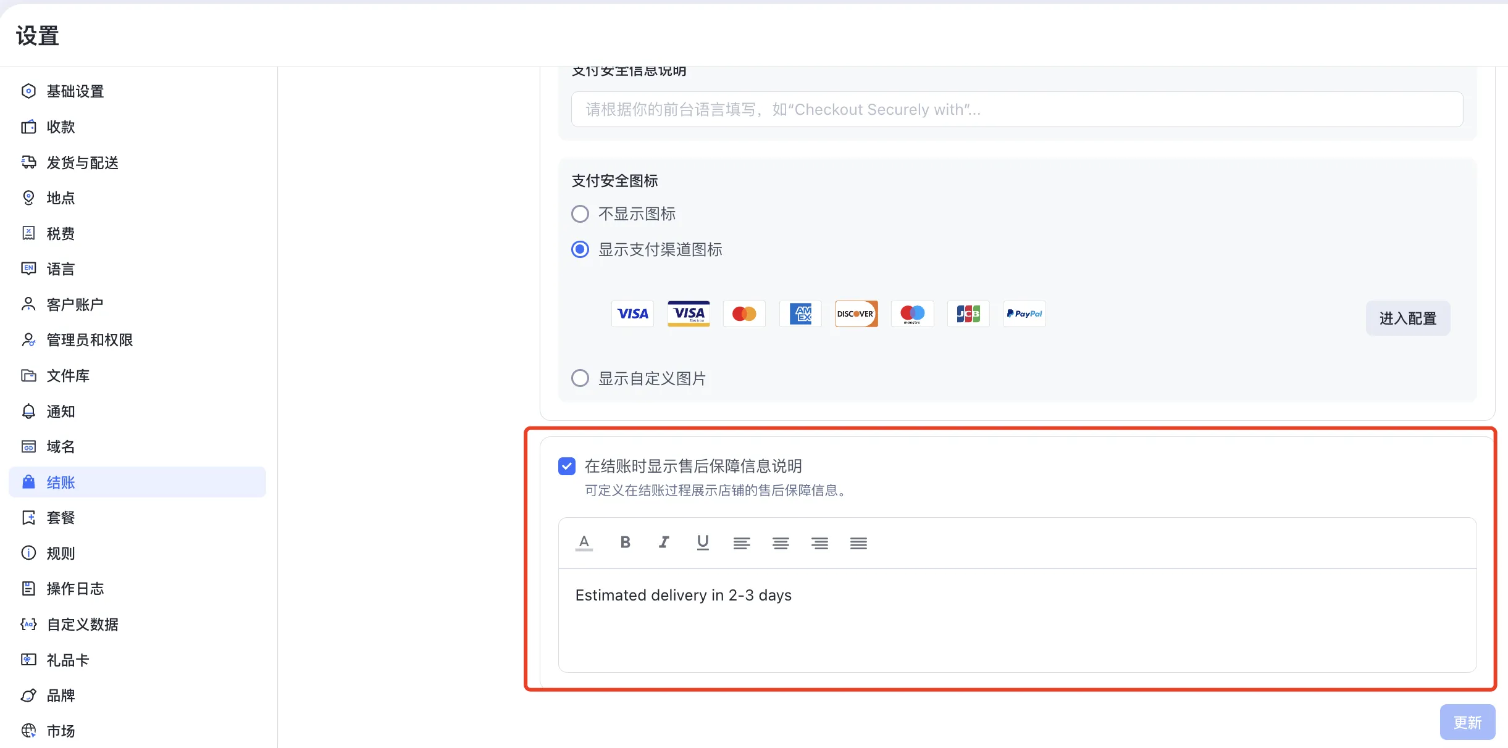This screenshot has height=748, width=1508.
Task: Go to 发货与配送 settings
Action: click(82, 162)
